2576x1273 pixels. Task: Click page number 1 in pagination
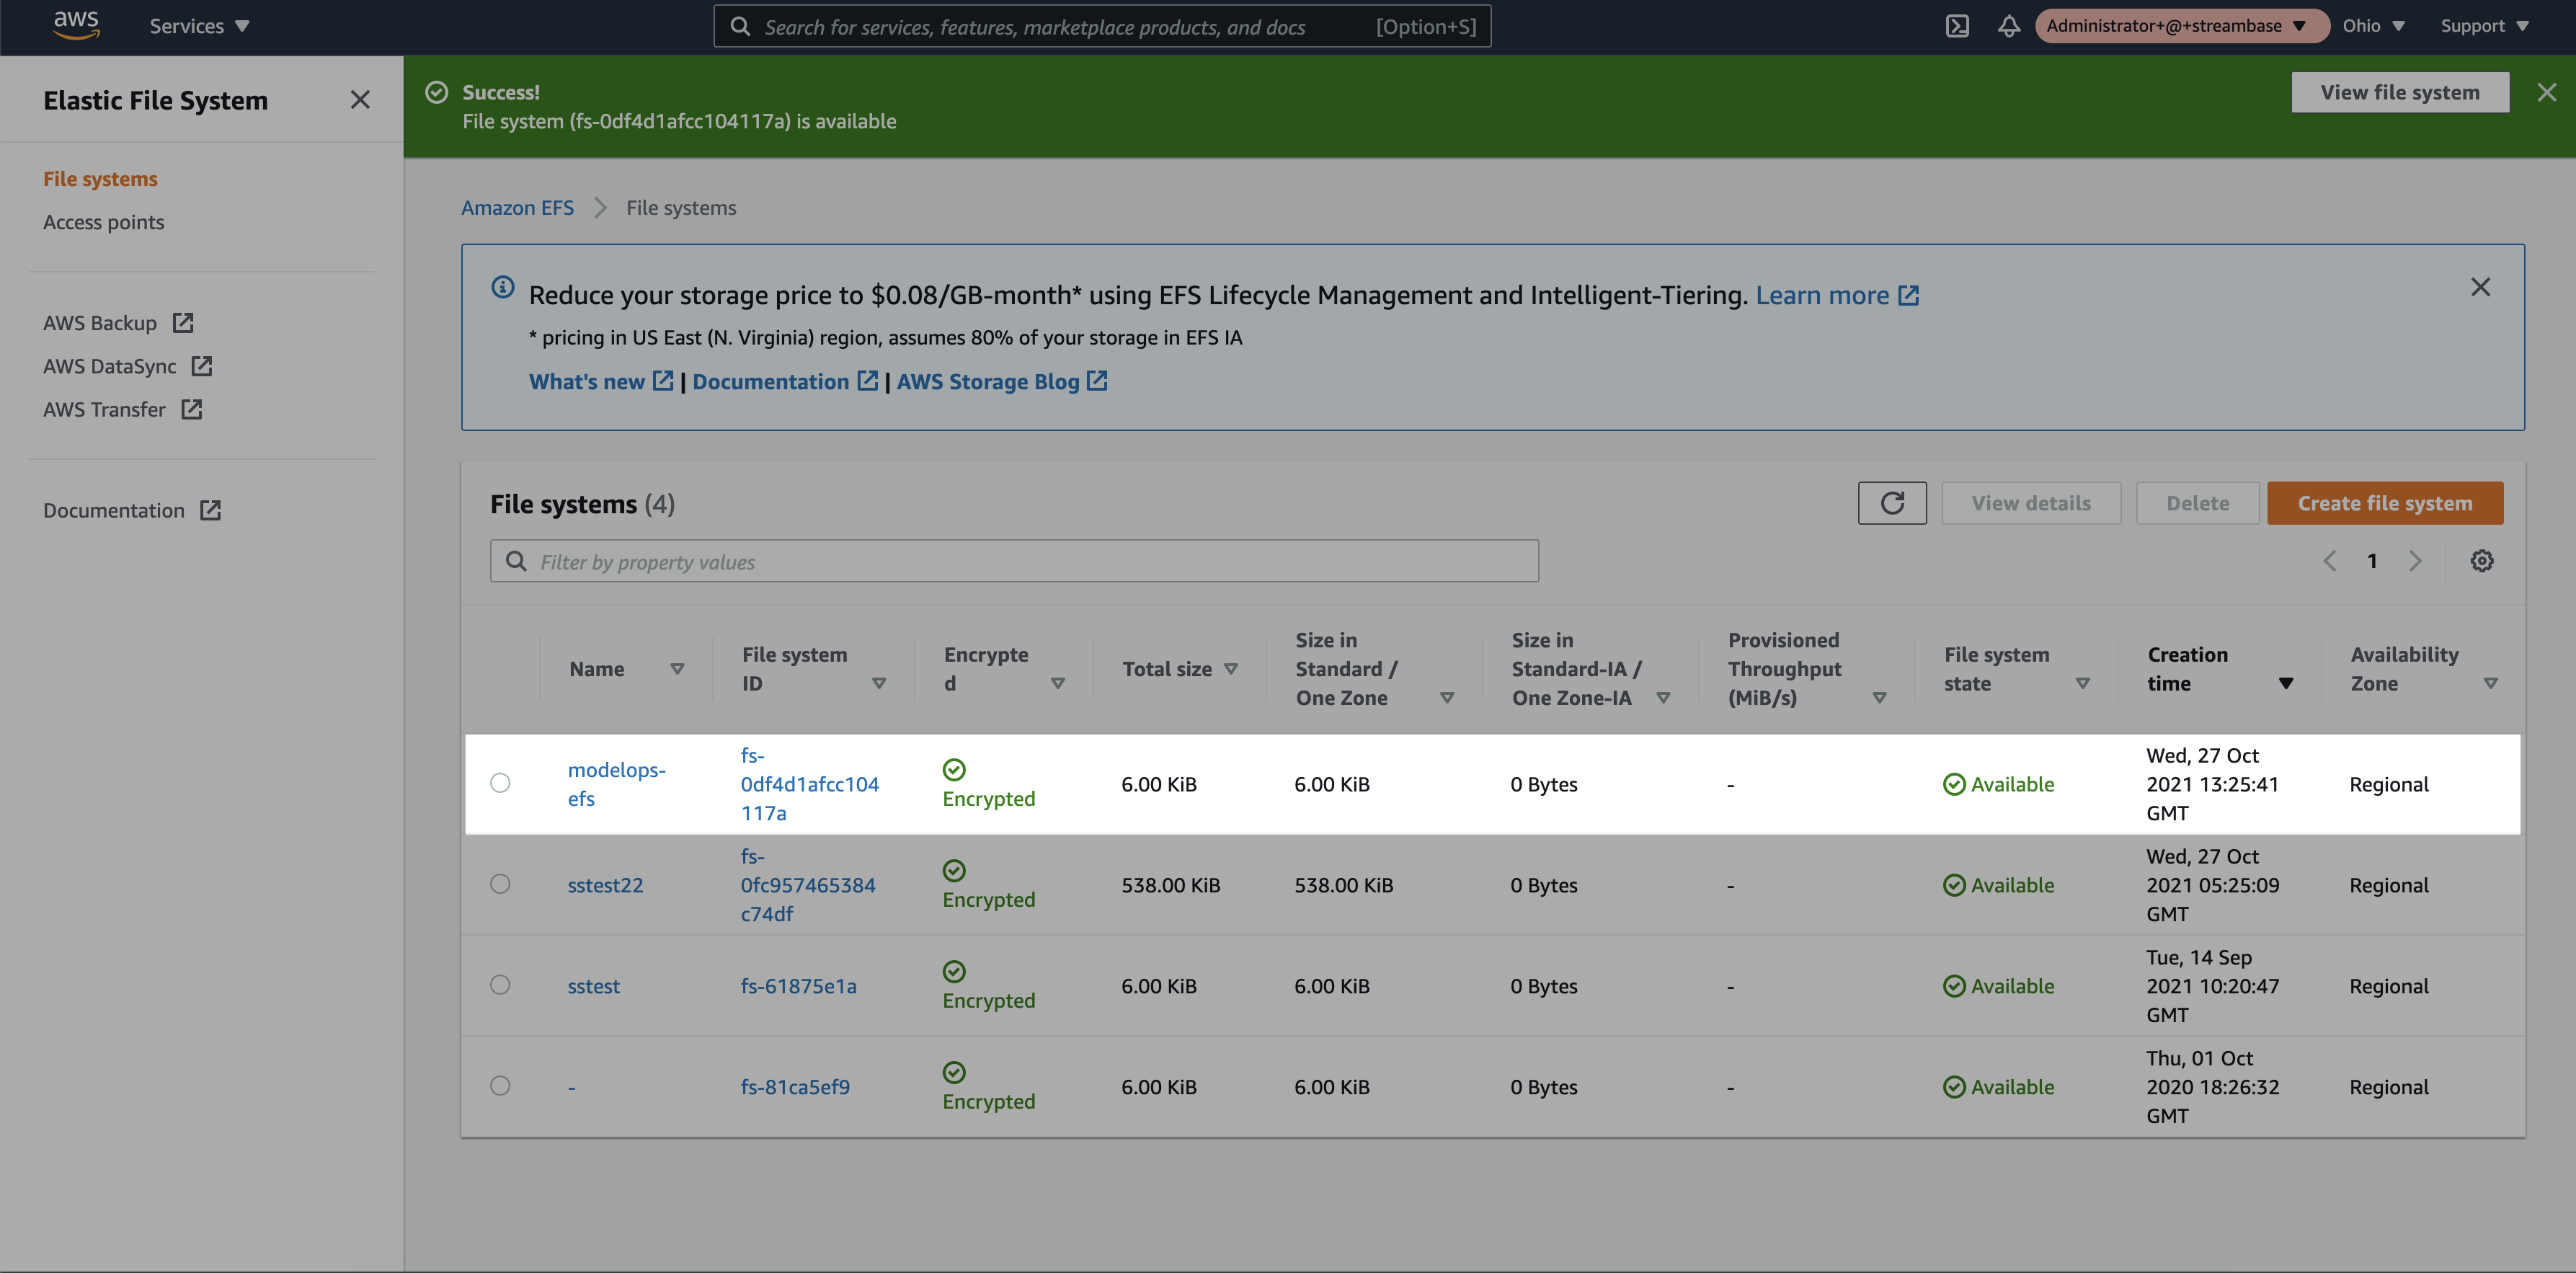(x=2372, y=561)
